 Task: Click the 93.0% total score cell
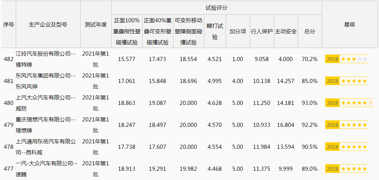click(309, 103)
